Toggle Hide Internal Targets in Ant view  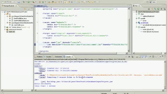click(155, 9)
